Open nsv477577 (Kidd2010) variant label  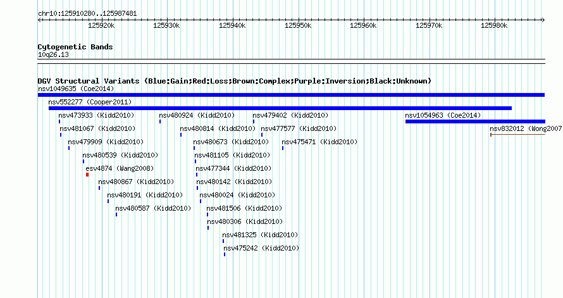(299, 128)
